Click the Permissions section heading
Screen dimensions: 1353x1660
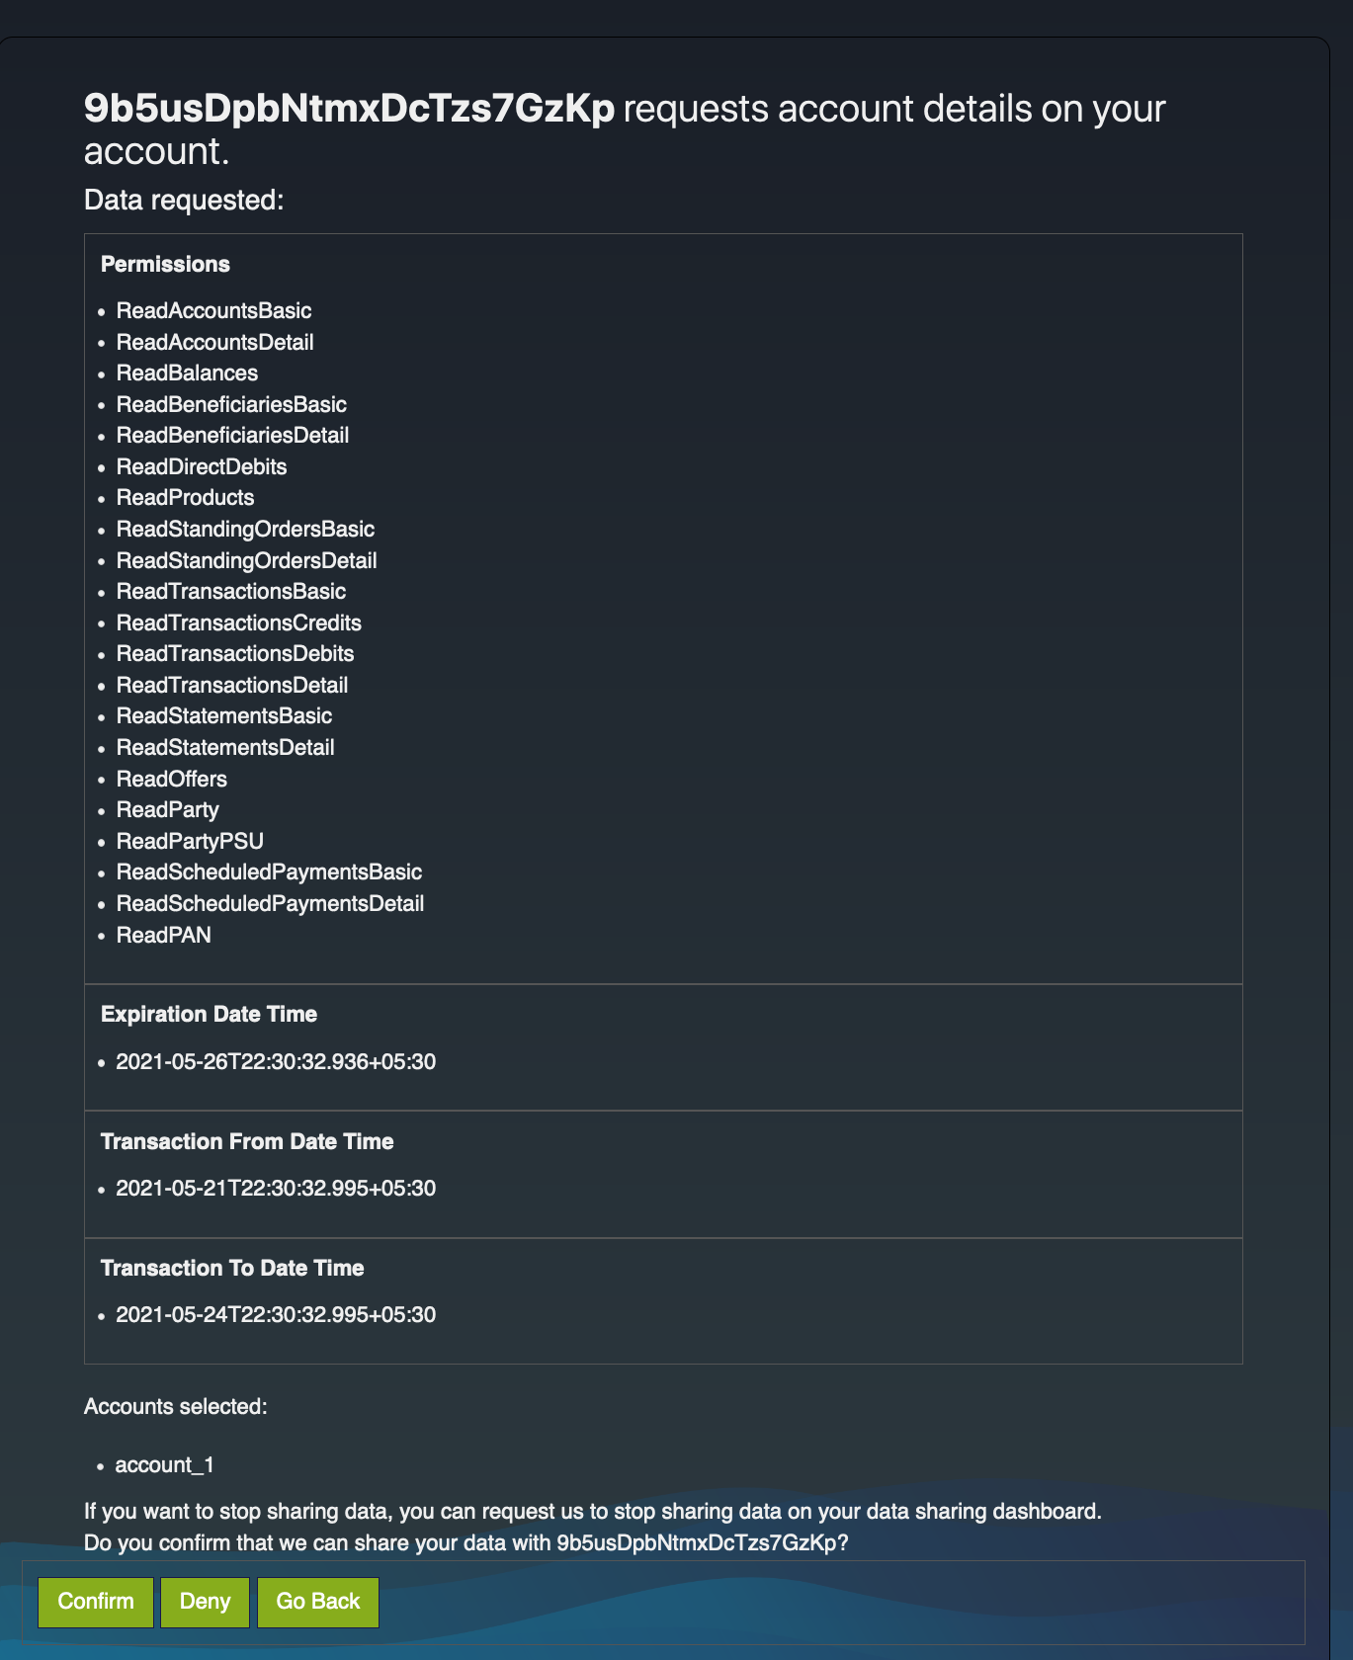165,265
